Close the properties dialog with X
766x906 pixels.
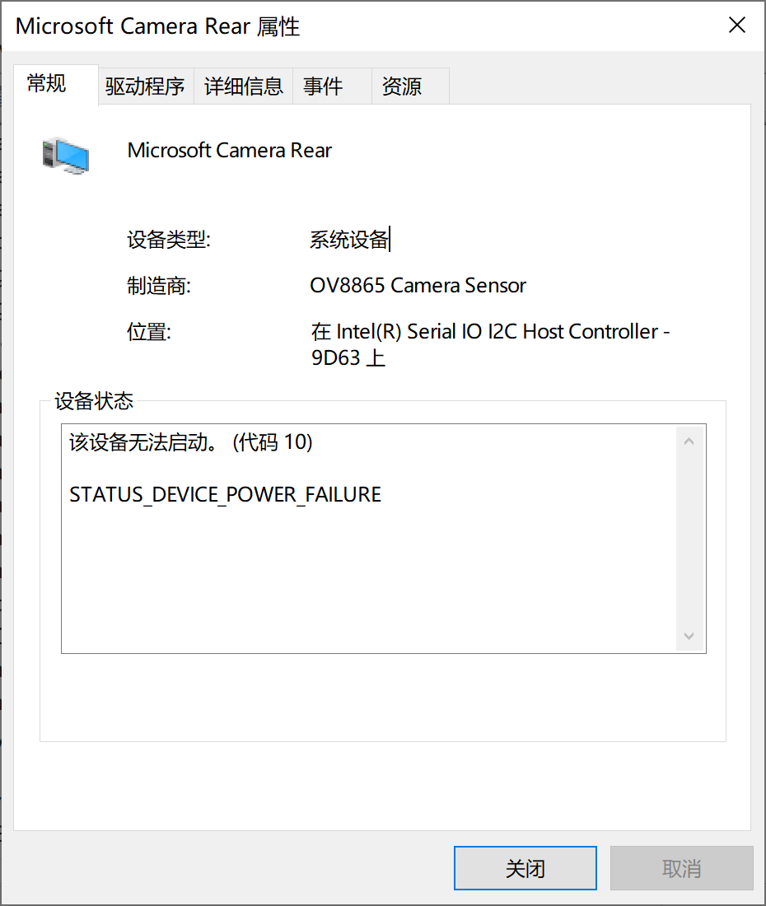[x=736, y=26]
